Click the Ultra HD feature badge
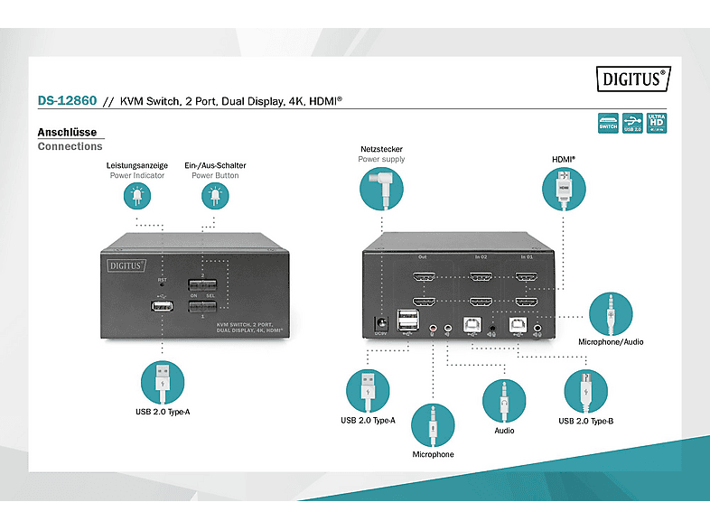The height and width of the screenshot is (530, 710). [657, 123]
